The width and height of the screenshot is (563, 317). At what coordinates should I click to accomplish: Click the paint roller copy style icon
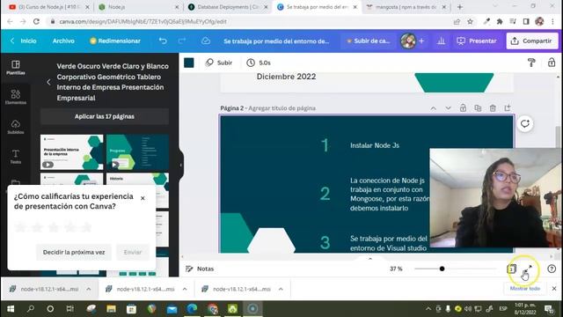click(531, 63)
